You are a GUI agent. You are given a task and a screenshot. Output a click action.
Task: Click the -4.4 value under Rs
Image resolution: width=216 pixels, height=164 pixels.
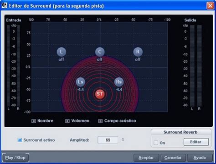[x=119, y=89]
